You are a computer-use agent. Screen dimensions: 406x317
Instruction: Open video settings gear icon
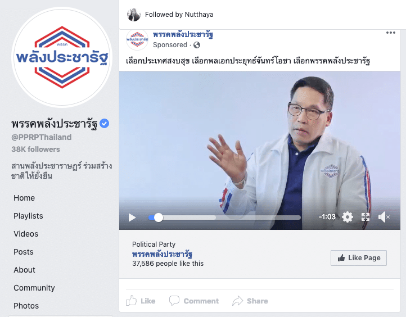click(x=348, y=217)
